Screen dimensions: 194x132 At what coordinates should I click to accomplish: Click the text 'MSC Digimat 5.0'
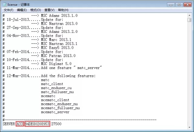pyautogui.click(x=56, y=64)
